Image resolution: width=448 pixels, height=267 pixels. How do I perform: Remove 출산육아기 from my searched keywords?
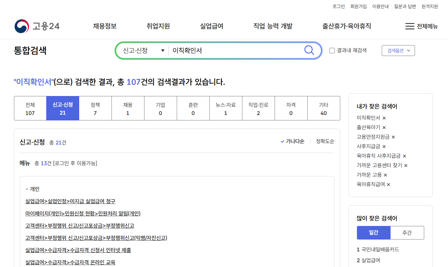click(384, 128)
